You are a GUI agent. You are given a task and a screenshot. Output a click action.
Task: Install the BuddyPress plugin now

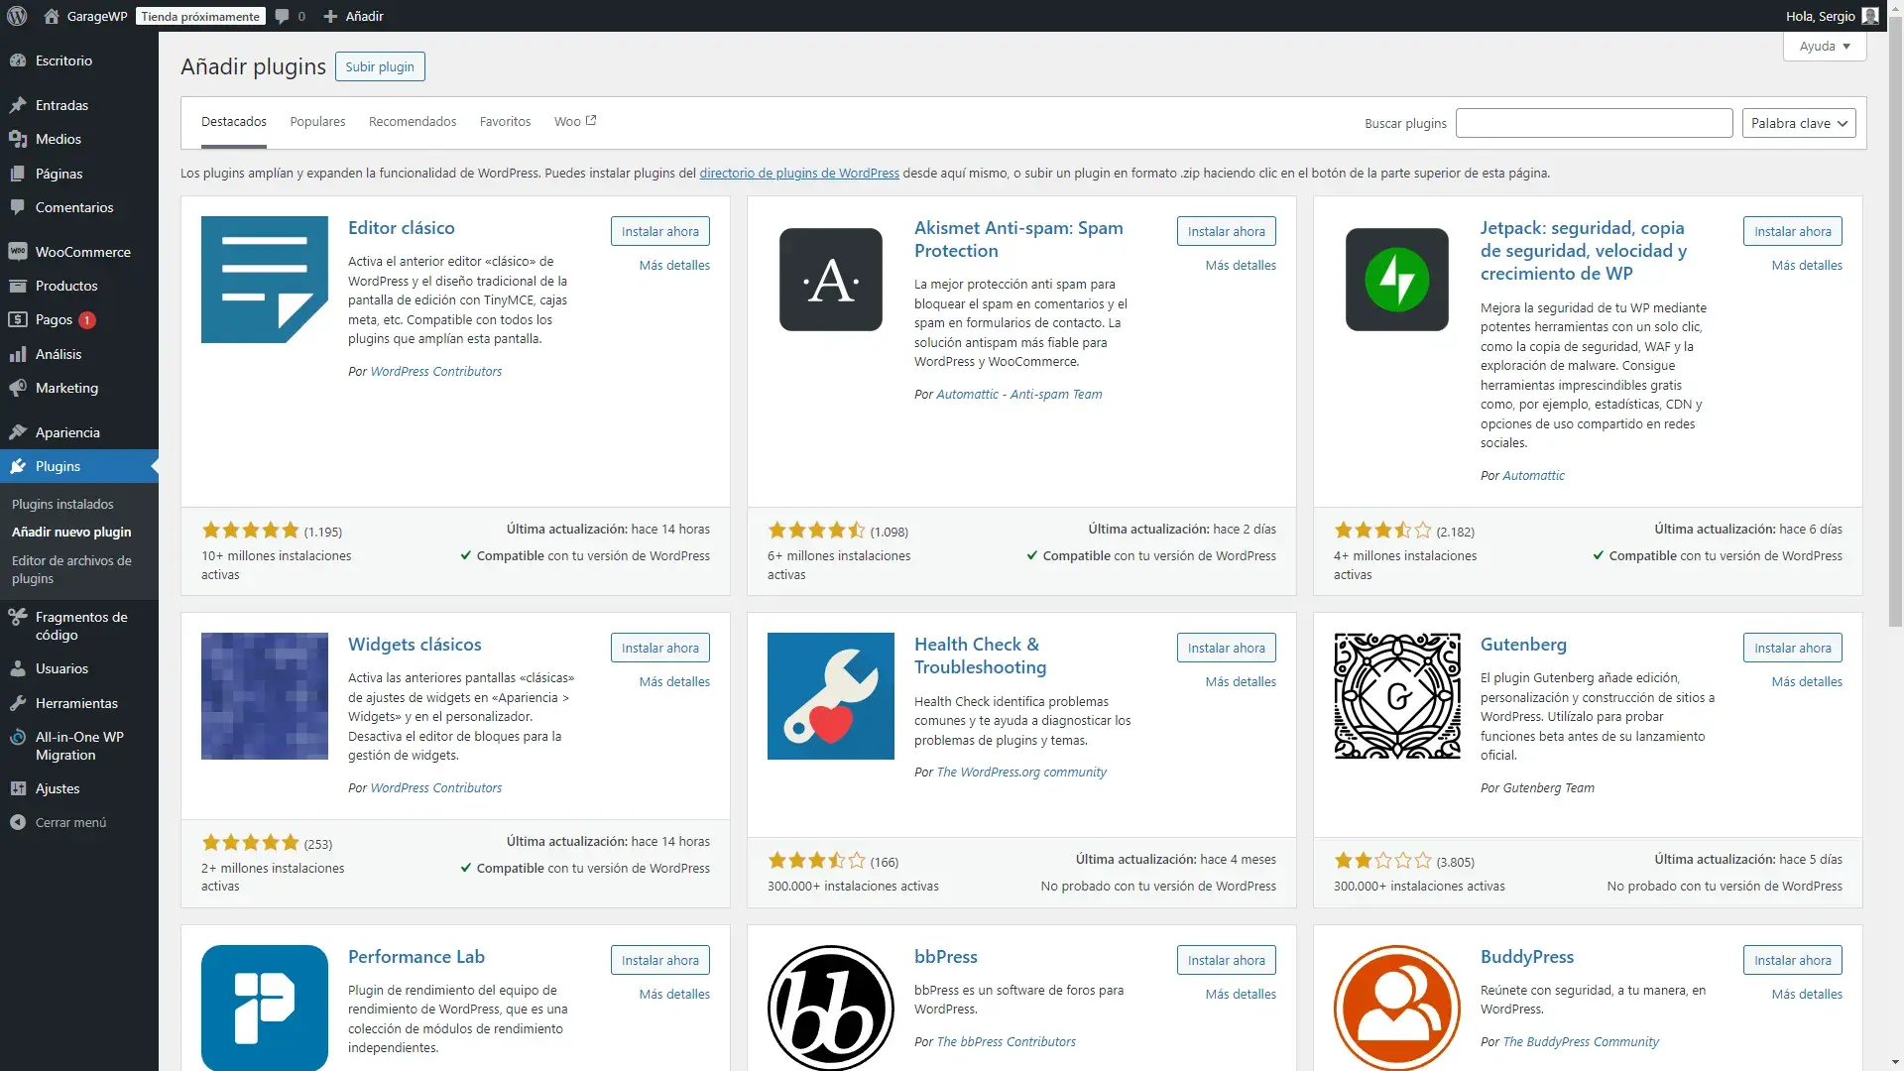[1793, 960]
